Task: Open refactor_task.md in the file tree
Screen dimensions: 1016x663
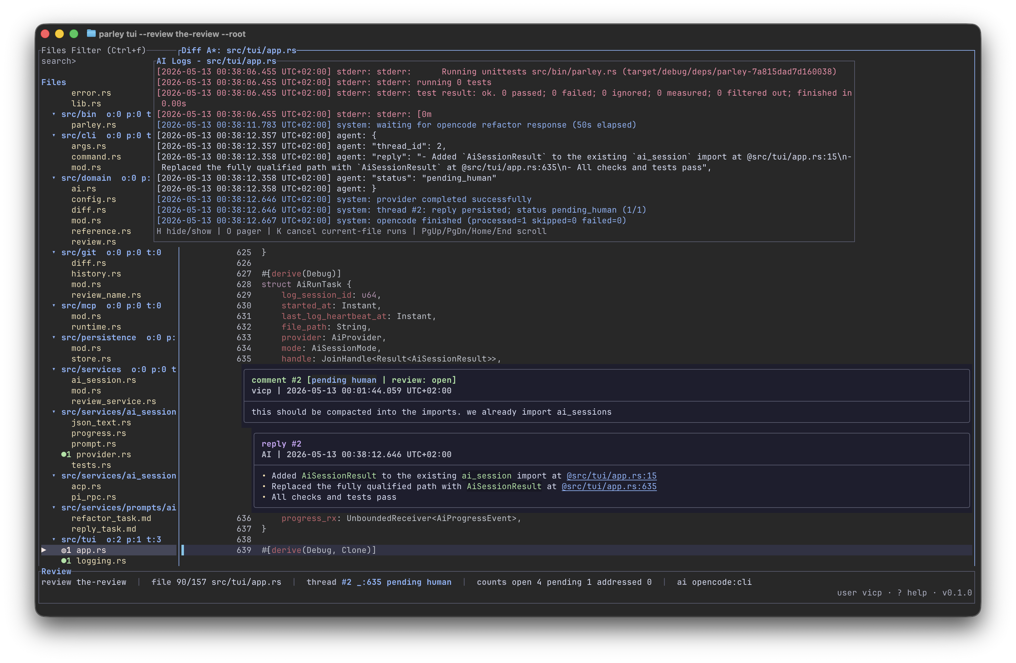Action: [x=111, y=518]
